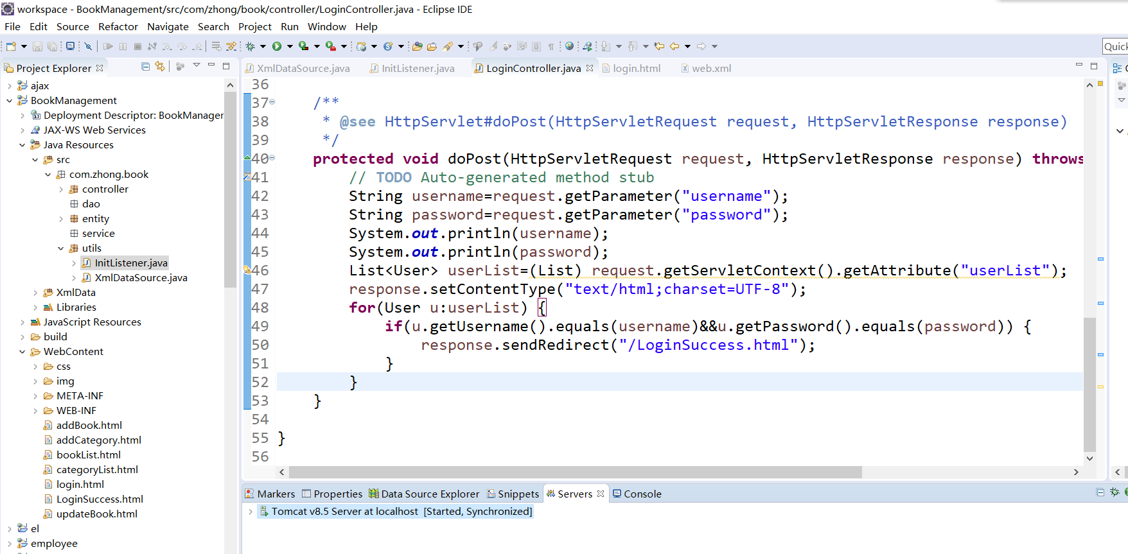This screenshot has height=554, width=1128.
Task: Click the Forward navigation arrow icon
Action: coord(701,46)
